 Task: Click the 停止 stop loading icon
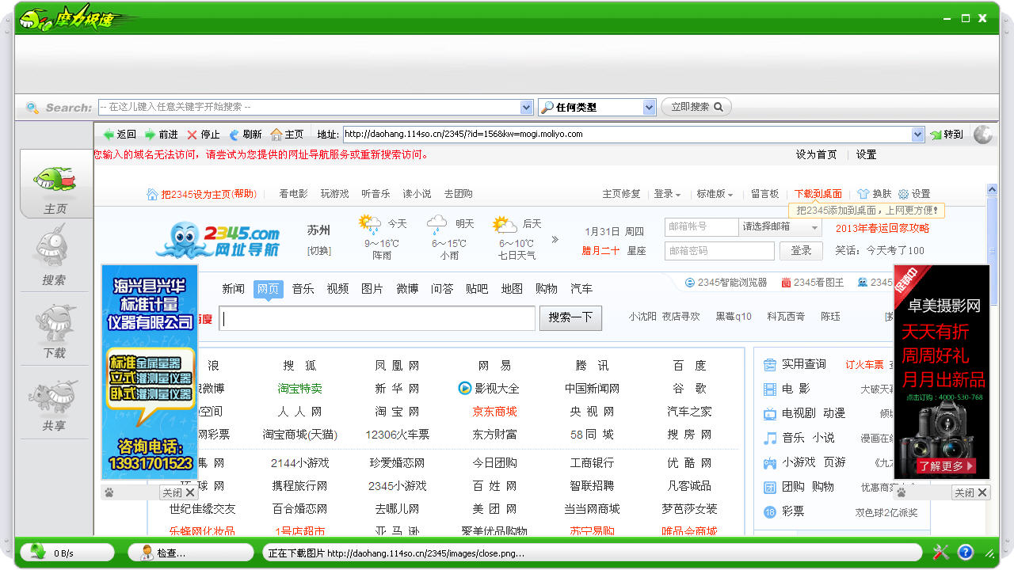point(192,135)
